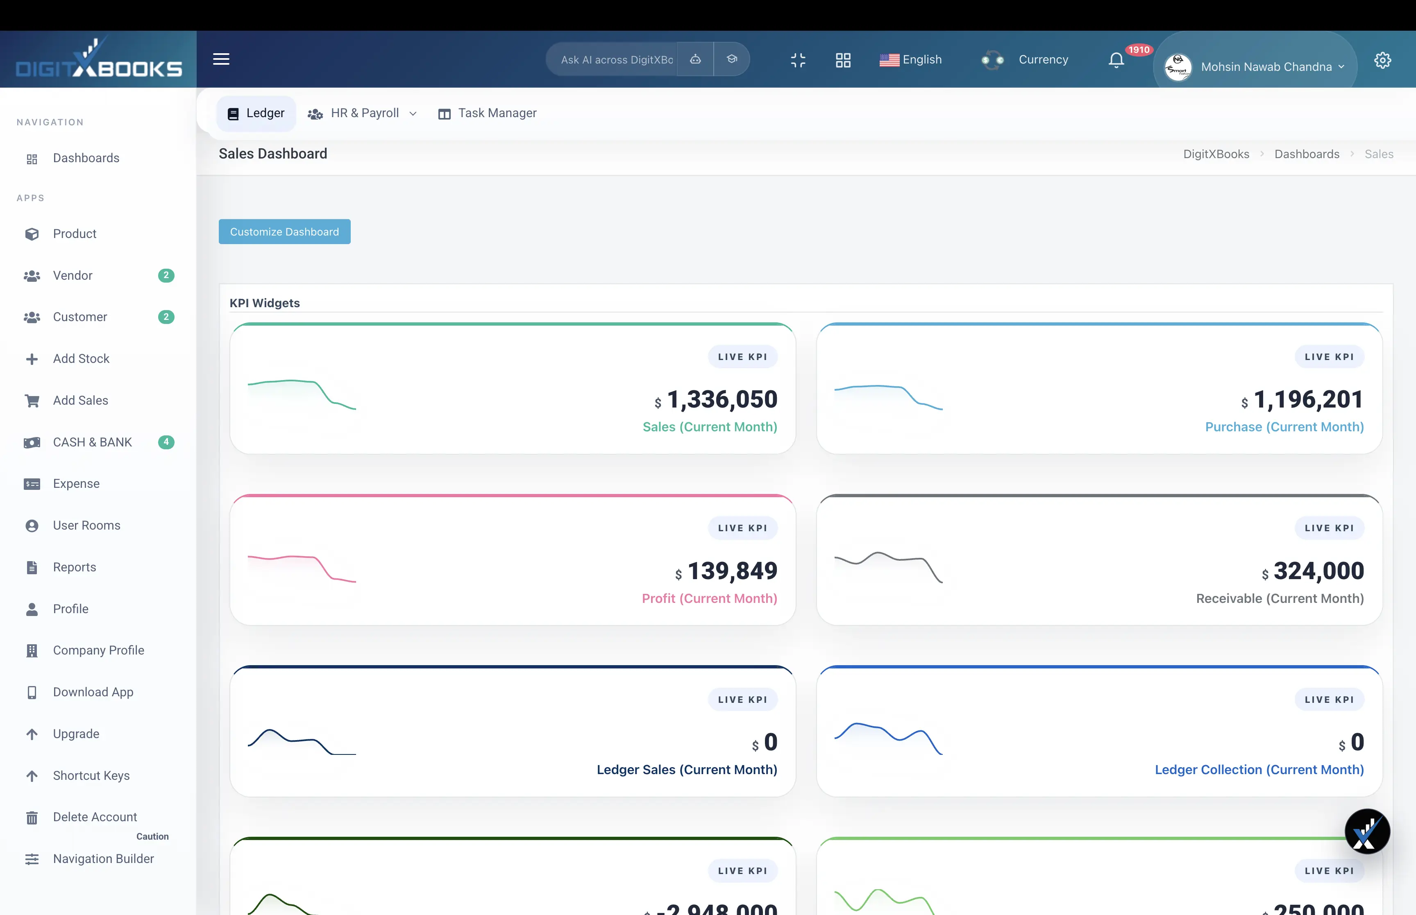
Task: Click the Ledger tab toggle at top
Action: tap(255, 113)
